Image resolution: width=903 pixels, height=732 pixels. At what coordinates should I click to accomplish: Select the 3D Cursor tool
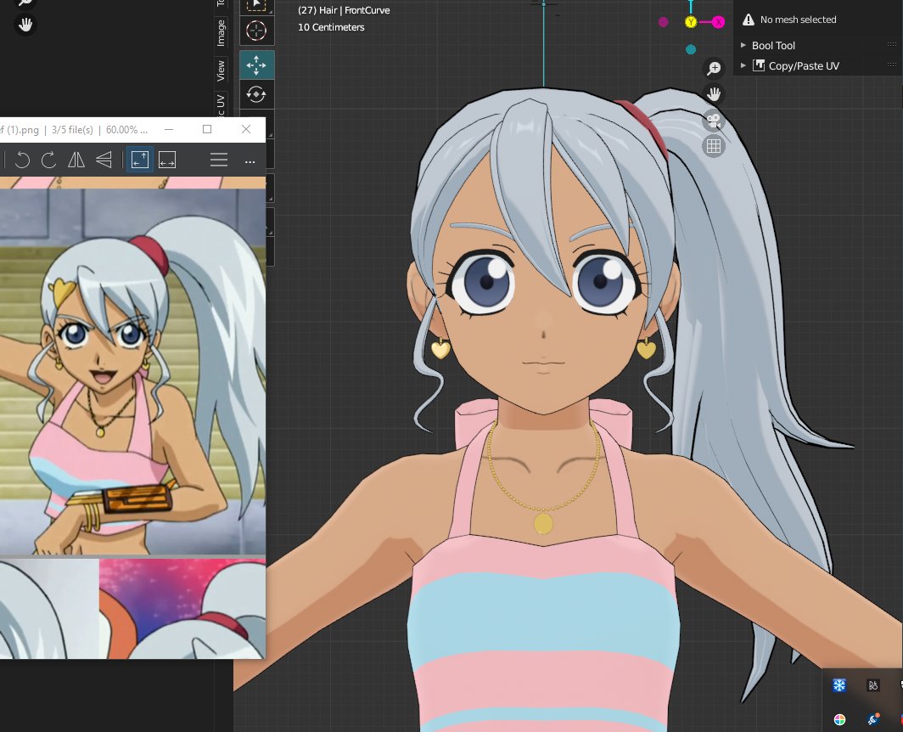256,30
